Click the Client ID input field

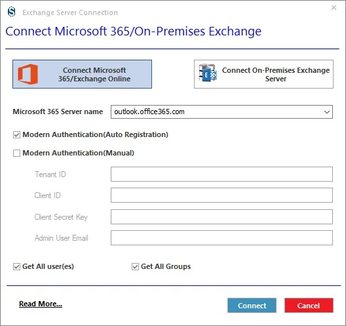pos(221,195)
